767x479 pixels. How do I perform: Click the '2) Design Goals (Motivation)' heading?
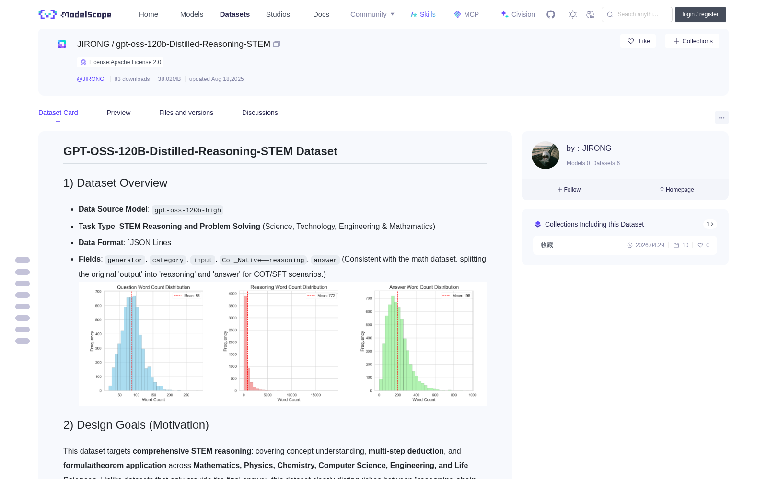(x=136, y=425)
